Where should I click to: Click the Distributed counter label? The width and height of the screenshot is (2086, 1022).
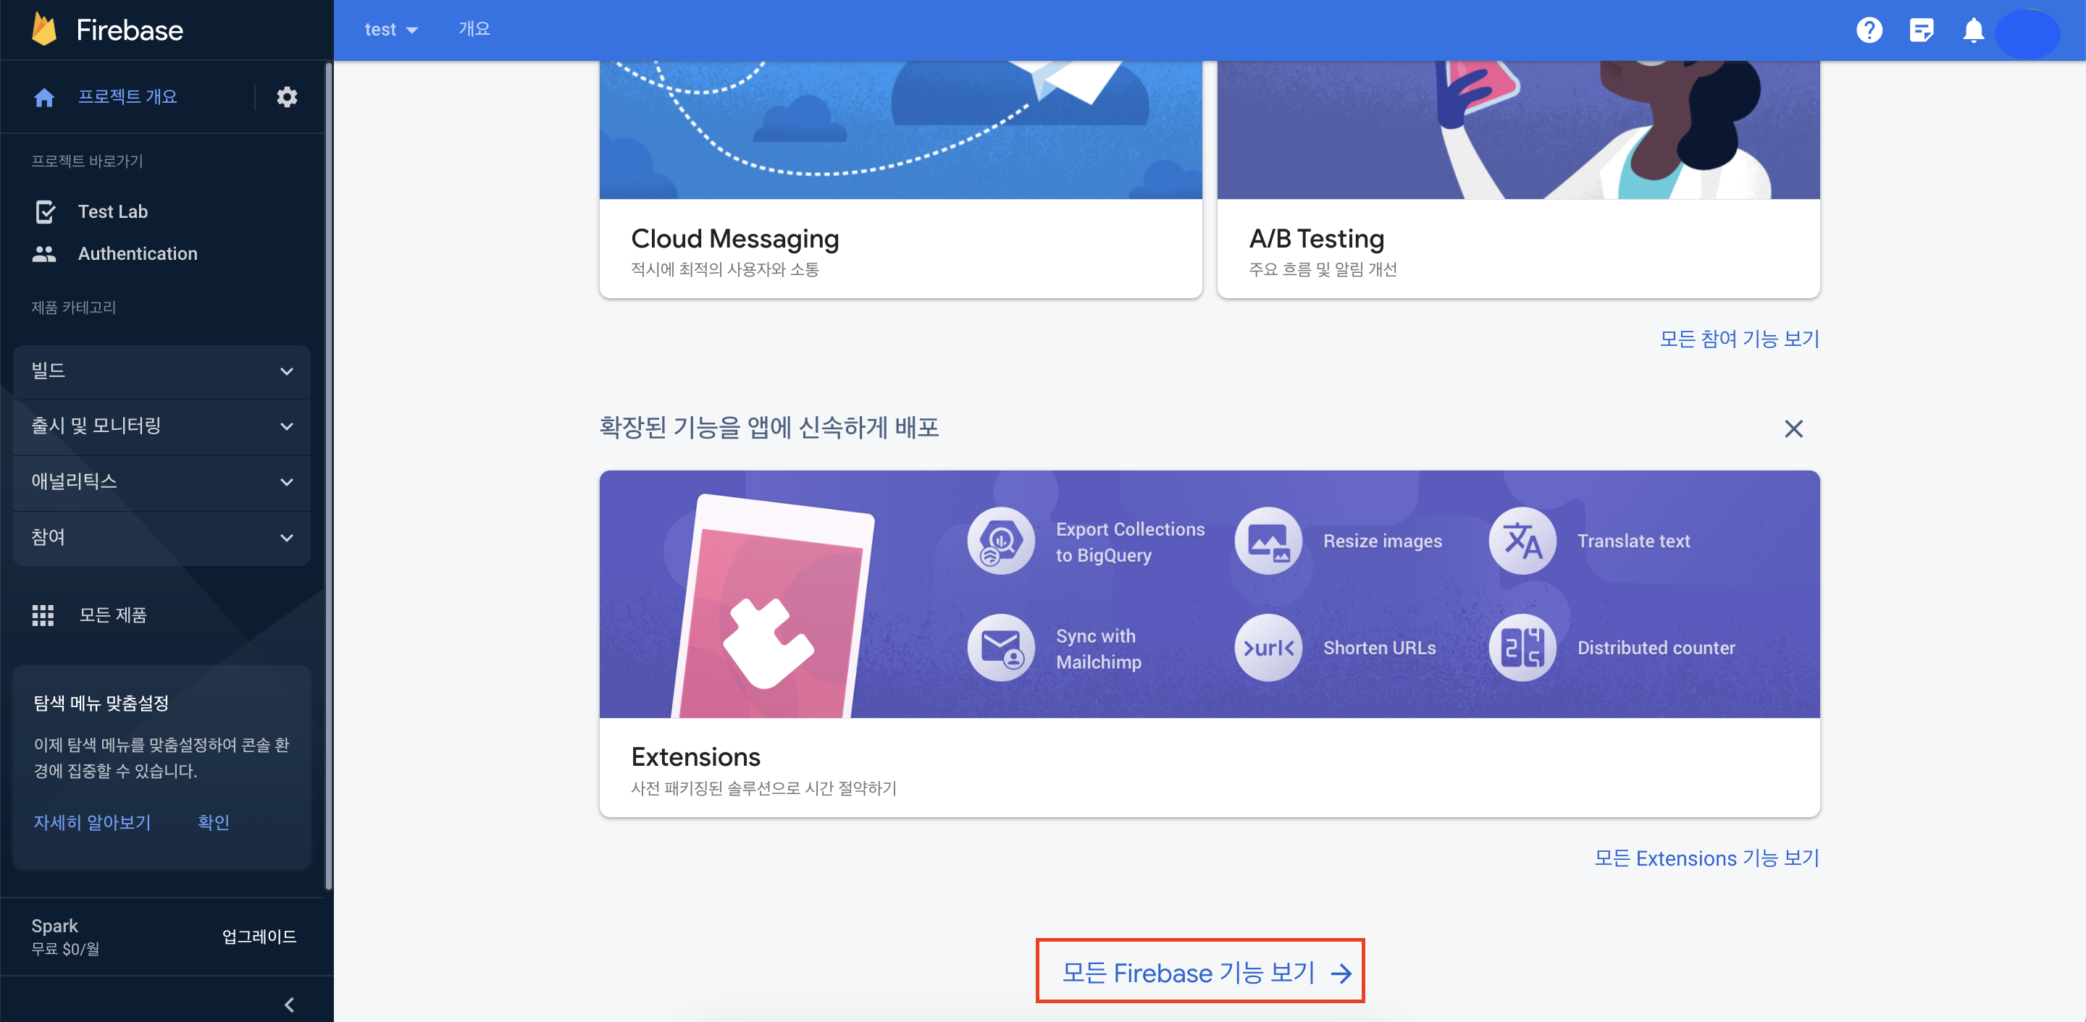[x=1656, y=648]
